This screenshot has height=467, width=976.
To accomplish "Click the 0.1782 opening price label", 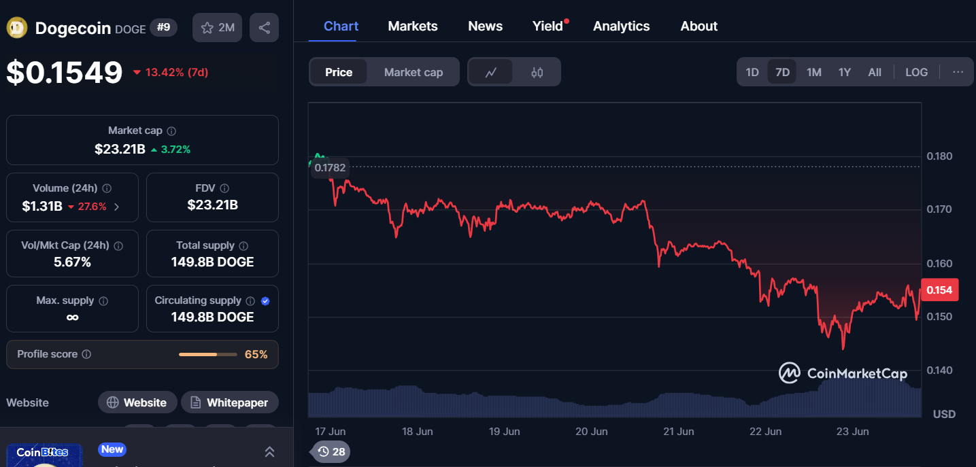I will [330, 167].
